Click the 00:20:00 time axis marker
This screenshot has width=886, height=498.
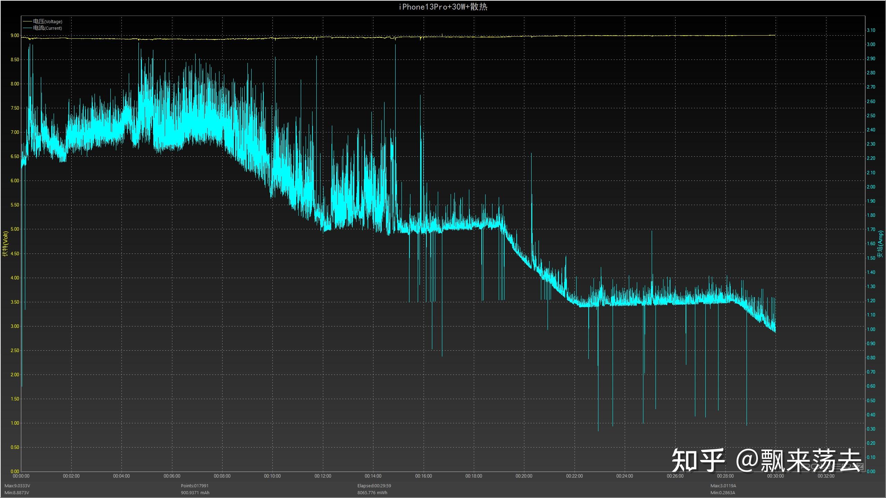pos(524,476)
